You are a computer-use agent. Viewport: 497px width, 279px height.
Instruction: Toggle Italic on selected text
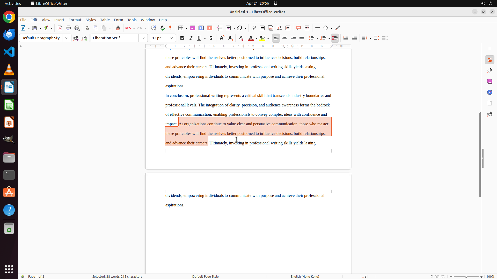click(x=191, y=38)
